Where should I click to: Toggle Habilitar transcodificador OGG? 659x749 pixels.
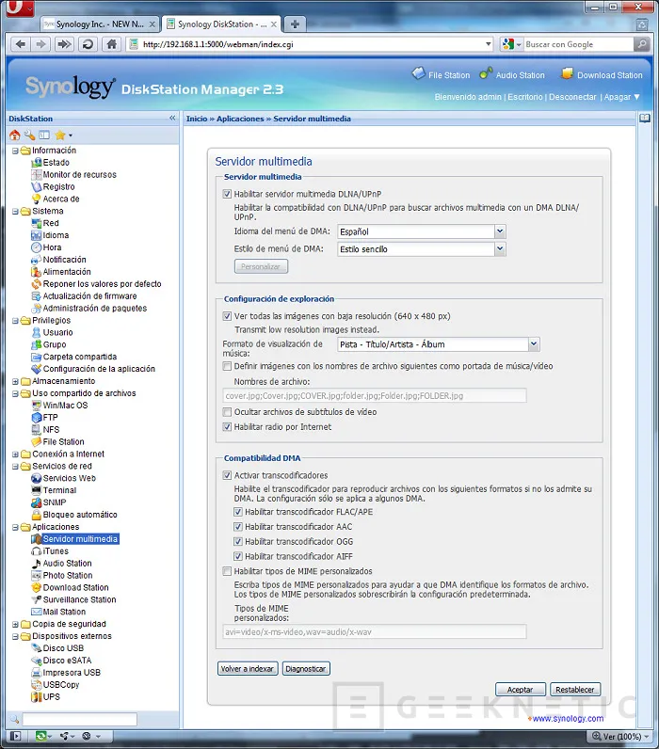click(238, 542)
